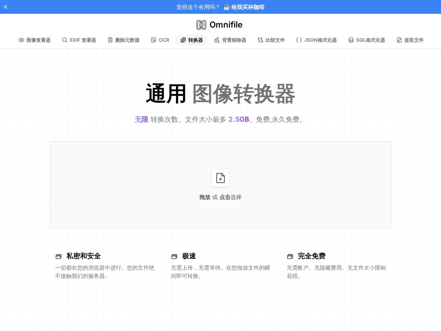This screenshot has width=441, height=331.
Task: Open SQL格式化器 tab
Action: (x=367, y=40)
